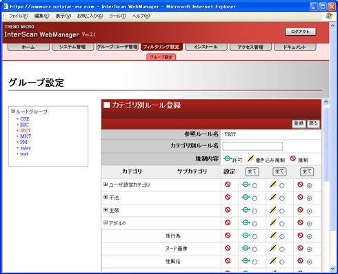
Task: Select the ESC group link
Action: (24, 125)
